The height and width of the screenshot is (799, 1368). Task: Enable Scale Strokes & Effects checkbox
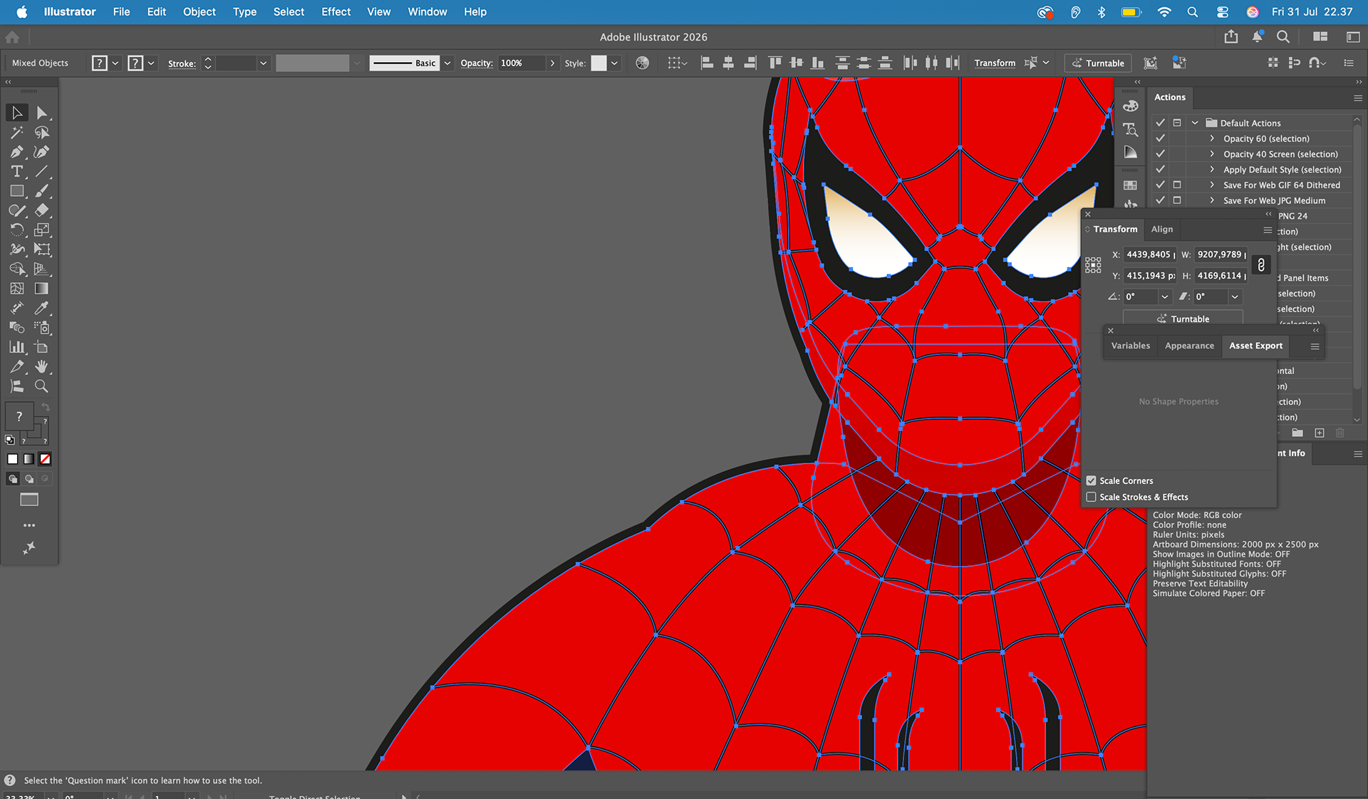click(x=1091, y=497)
